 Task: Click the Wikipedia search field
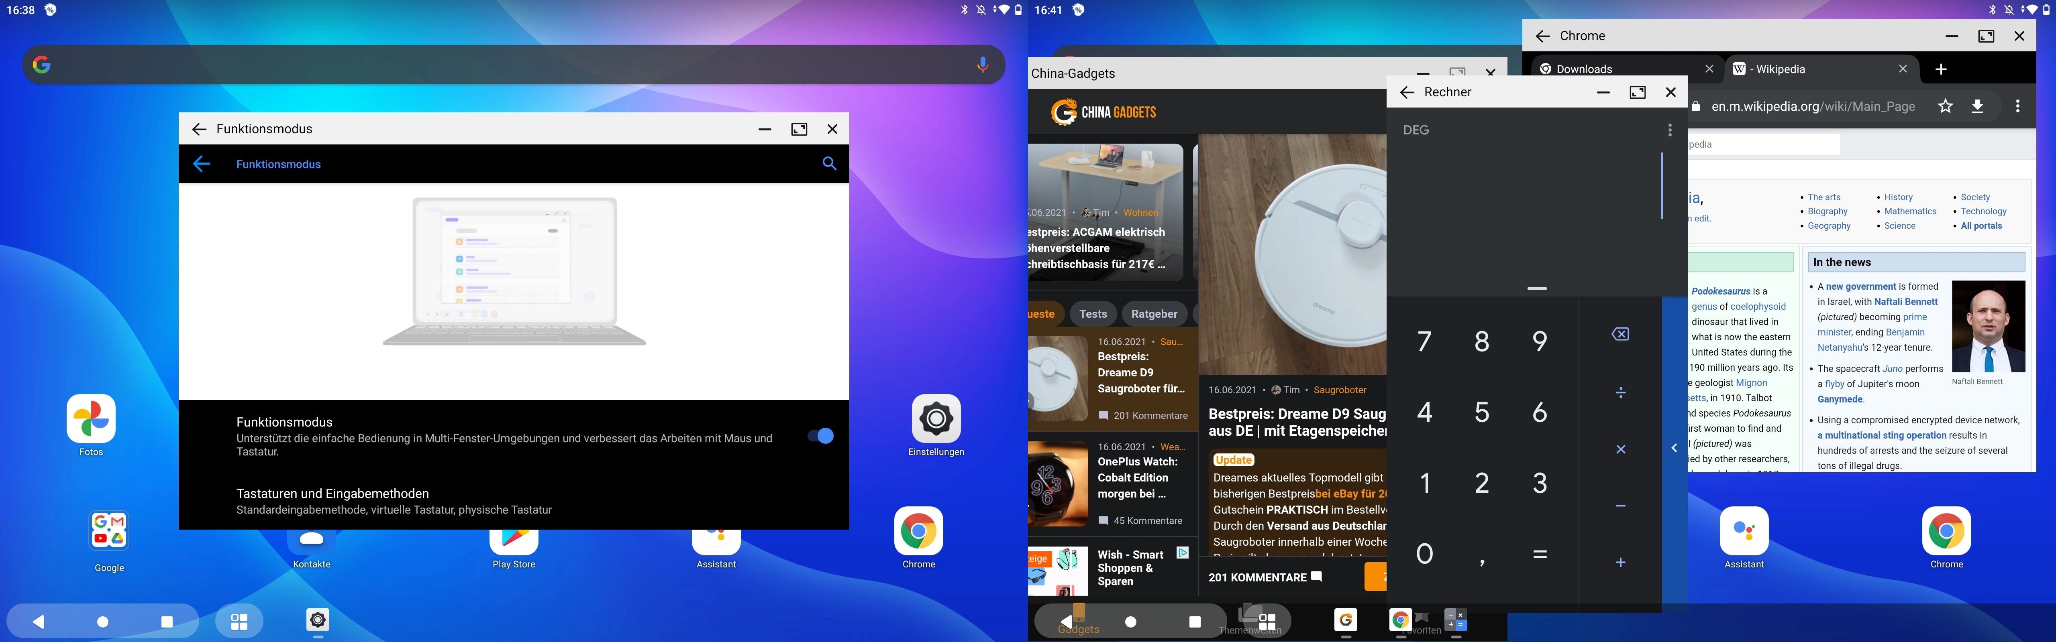click(1764, 144)
